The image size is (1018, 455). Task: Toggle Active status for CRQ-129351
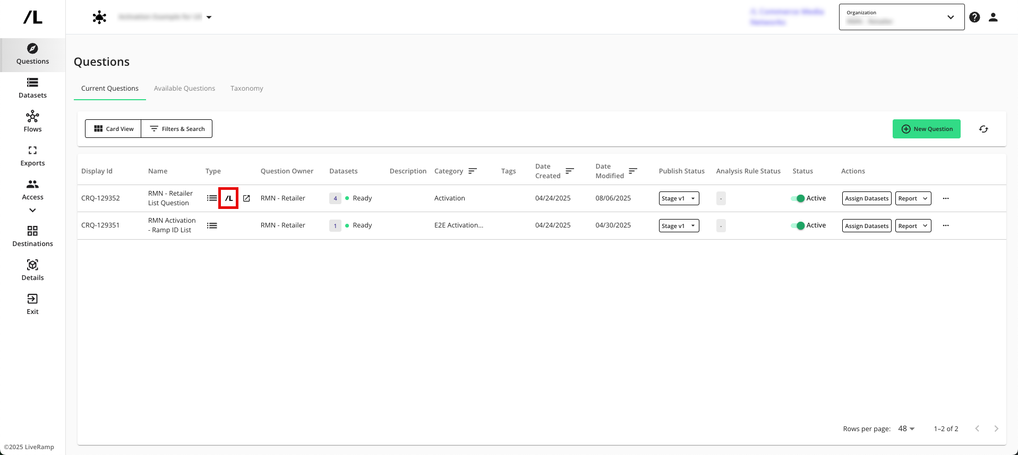[798, 225]
